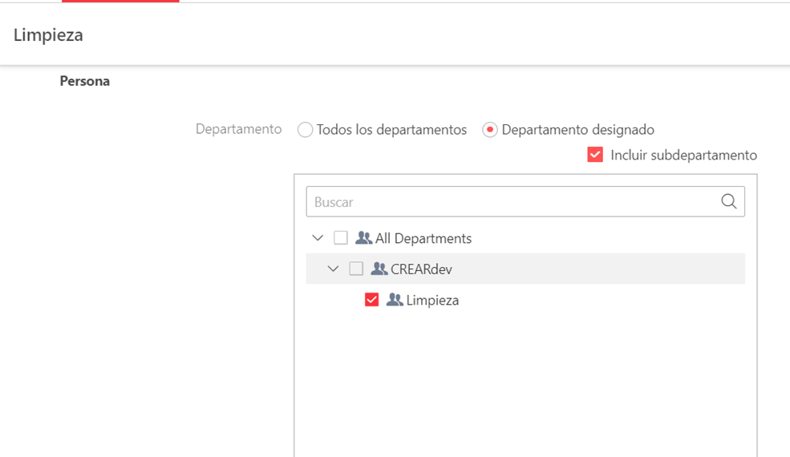Viewport: 790px width, 457px height.
Task: Click the Limpieza page header title
Action: pos(48,35)
